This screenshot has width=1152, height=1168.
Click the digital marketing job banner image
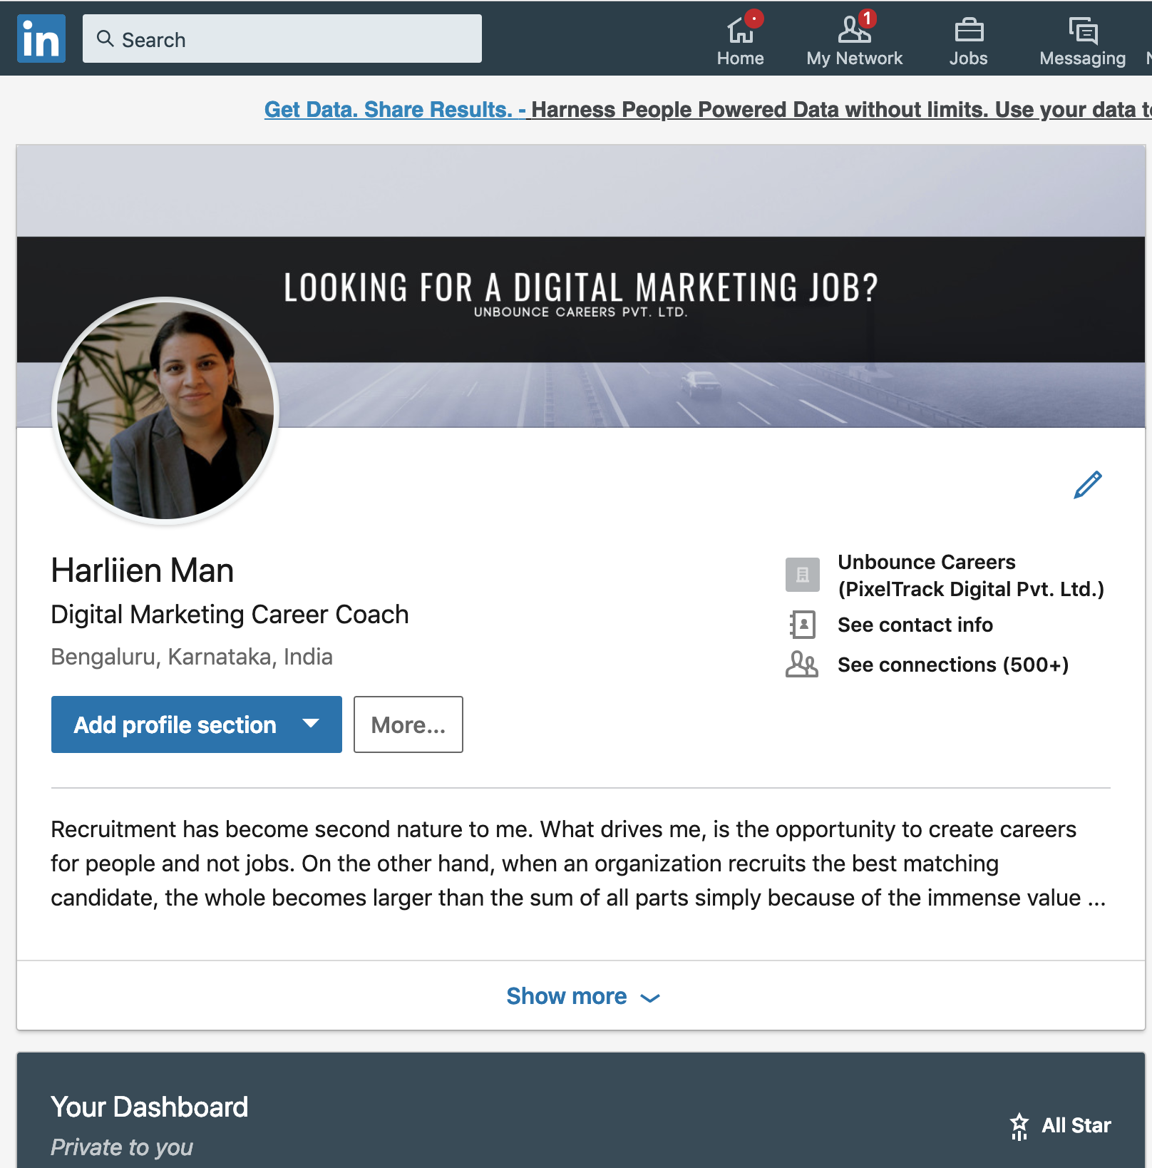[581, 287]
